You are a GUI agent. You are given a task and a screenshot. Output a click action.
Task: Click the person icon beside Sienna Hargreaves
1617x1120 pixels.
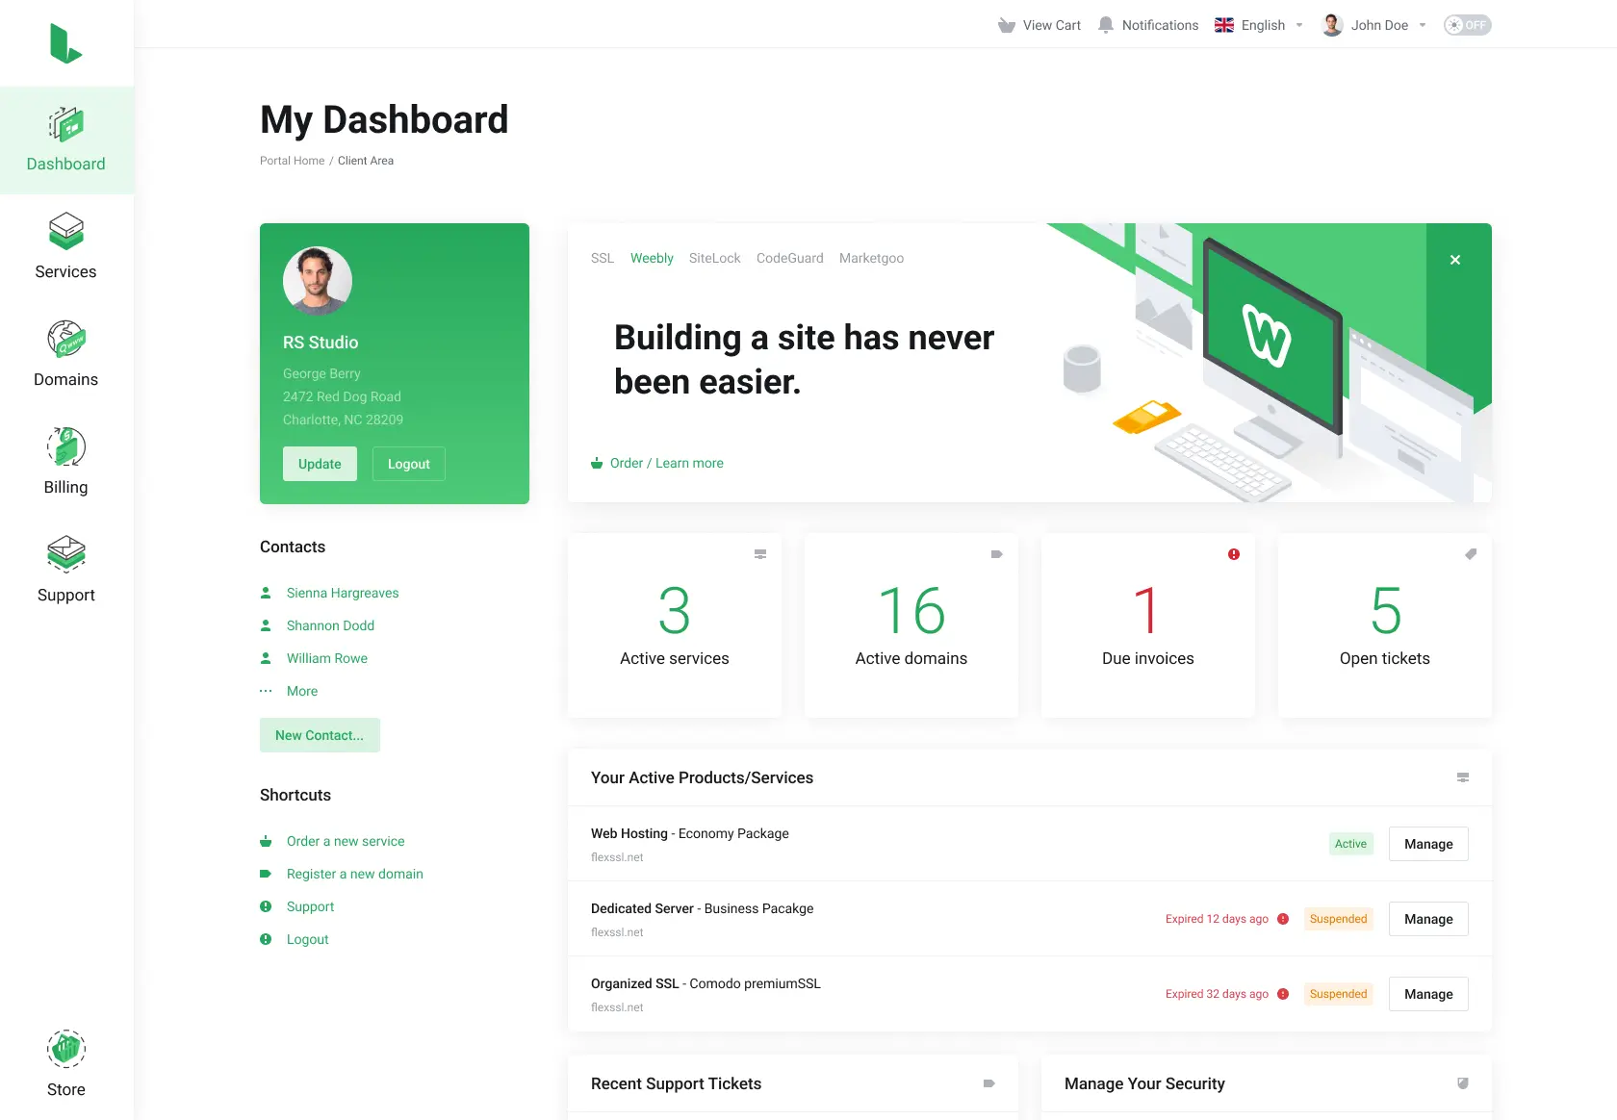coord(266,593)
